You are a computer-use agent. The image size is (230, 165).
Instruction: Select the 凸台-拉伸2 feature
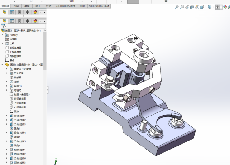click(x=18, y=120)
